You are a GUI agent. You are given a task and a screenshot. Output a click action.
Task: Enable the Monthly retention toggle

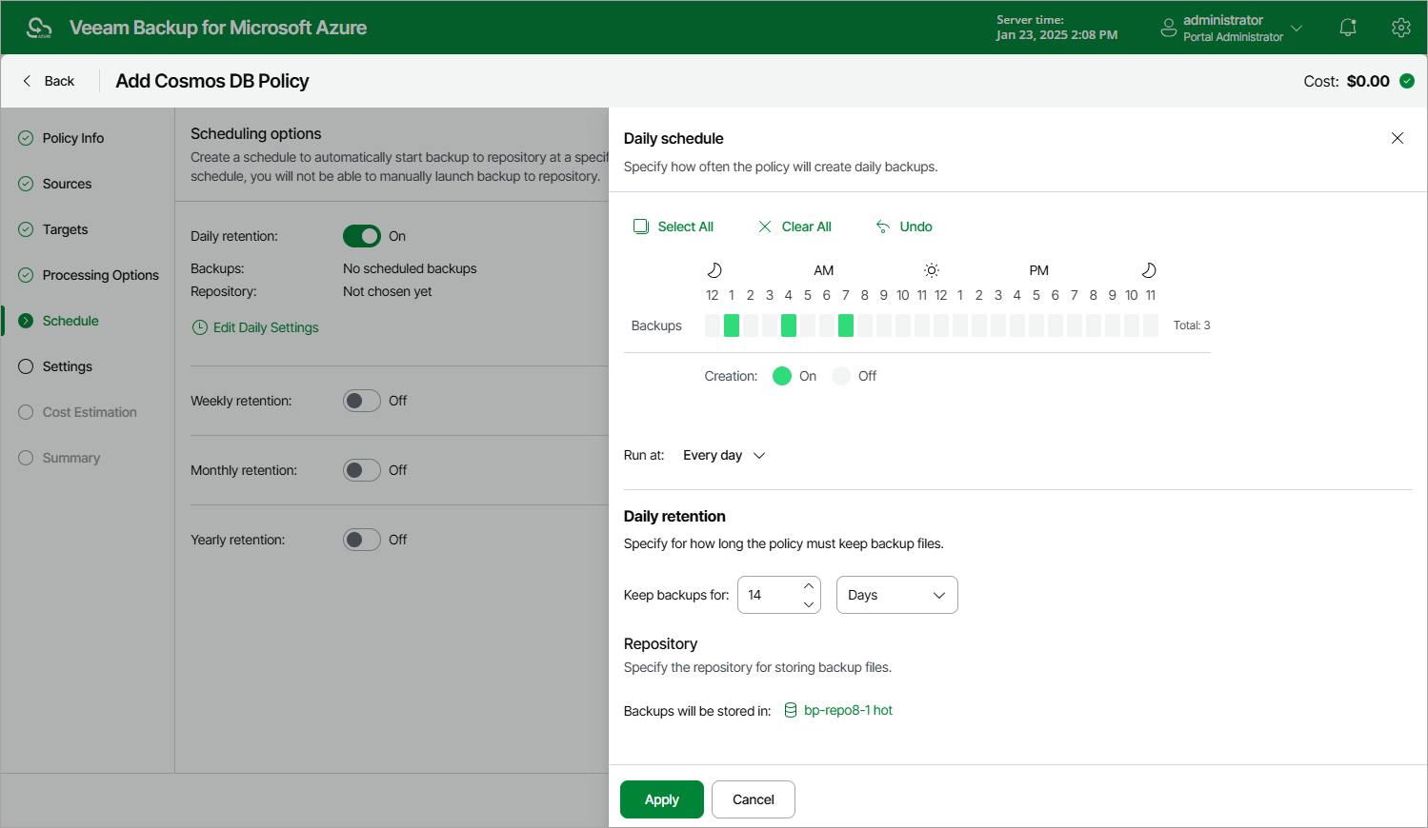(x=362, y=470)
